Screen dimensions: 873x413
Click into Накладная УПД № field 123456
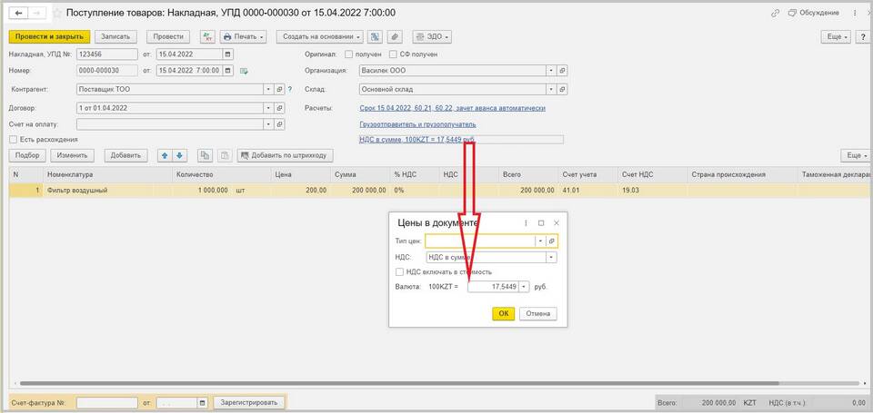pos(107,54)
